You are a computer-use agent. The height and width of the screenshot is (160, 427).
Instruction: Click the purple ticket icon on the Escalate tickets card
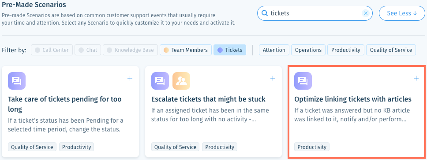point(160,81)
